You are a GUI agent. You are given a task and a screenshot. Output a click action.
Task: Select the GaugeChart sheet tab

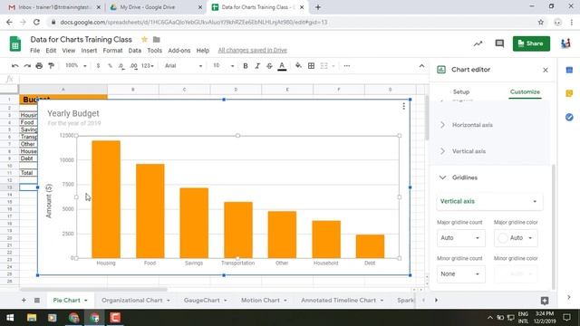point(206,300)
